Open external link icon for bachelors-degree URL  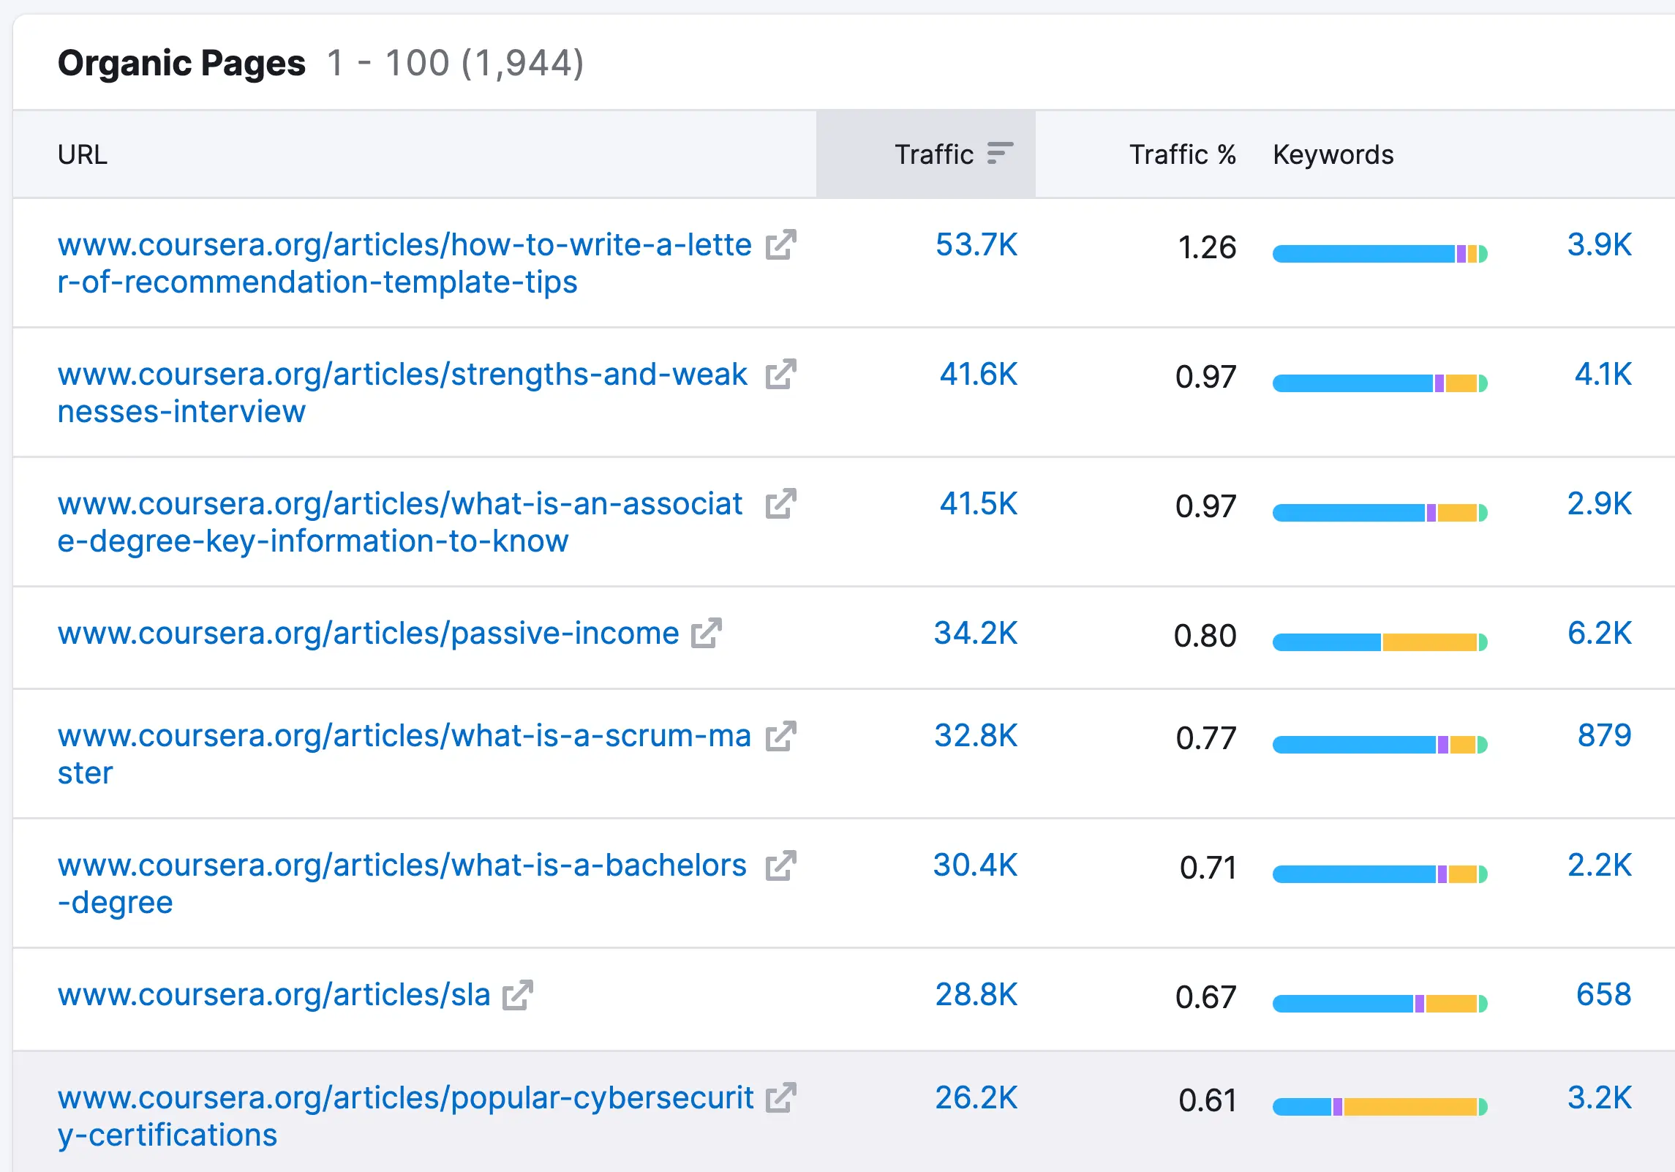coord(780,865)
